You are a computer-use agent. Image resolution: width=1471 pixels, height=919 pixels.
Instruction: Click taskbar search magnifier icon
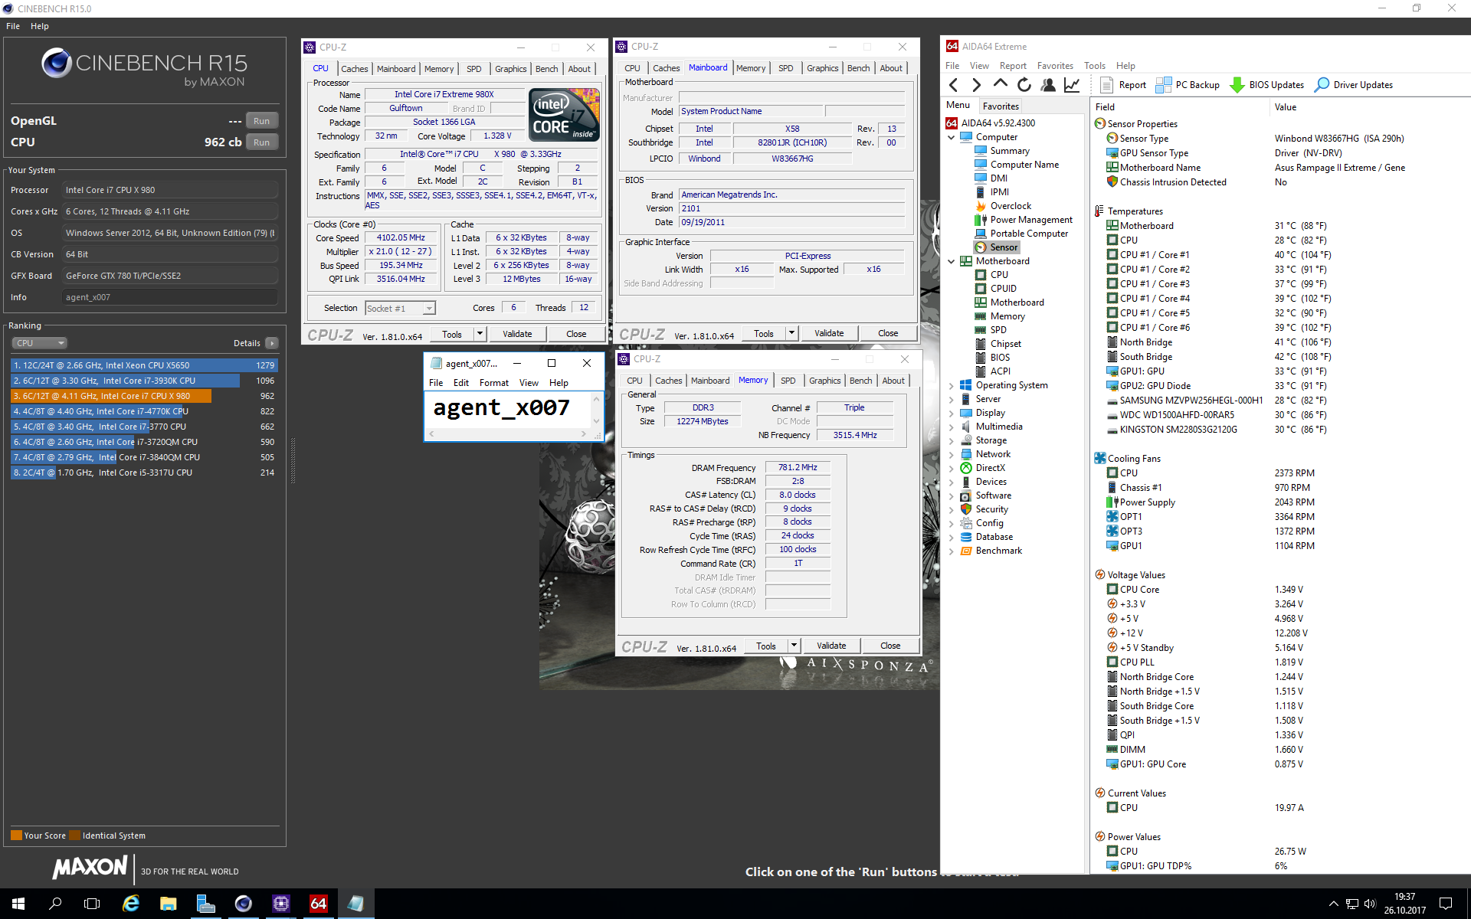[55, 904]
